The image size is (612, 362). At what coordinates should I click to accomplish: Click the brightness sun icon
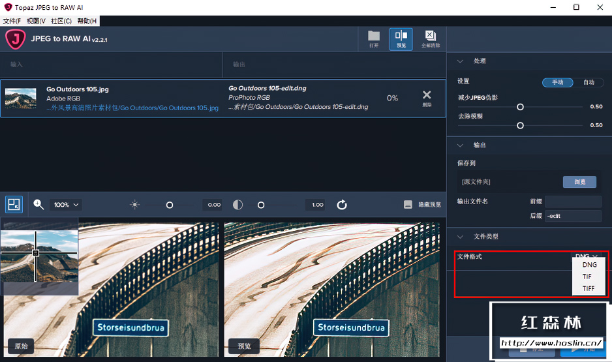pos(134,204)
